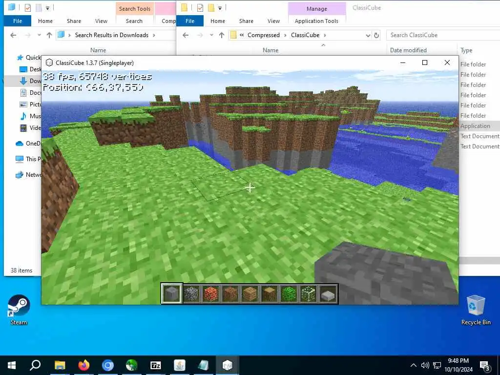The width and height of the screenshot is (500, 375).
Task: Click the ClassiCube title bar cube icon
Action: point(49,63)
